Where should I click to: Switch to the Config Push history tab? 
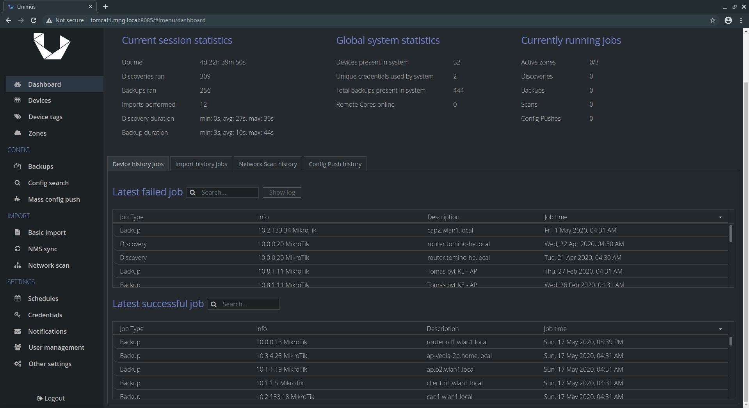click(x=334, y=164)
